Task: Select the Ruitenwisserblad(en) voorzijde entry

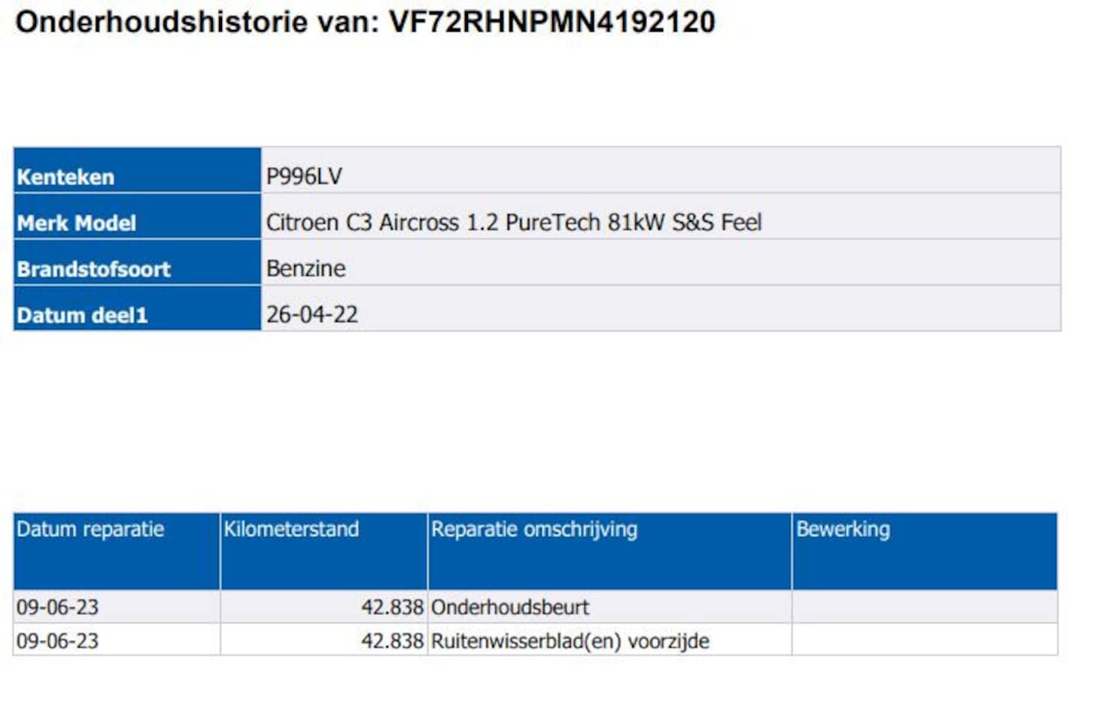Action: (x=570, y=641)
